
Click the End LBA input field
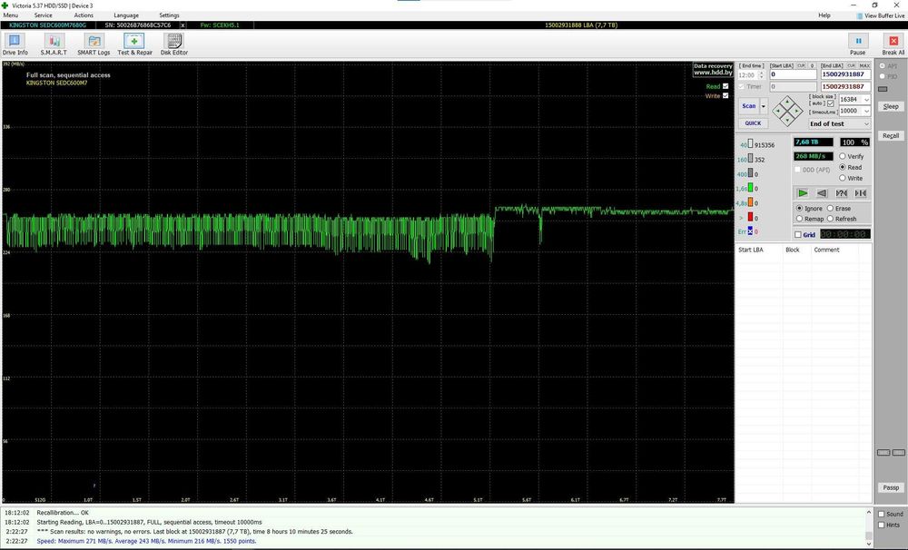pos(845,74)
